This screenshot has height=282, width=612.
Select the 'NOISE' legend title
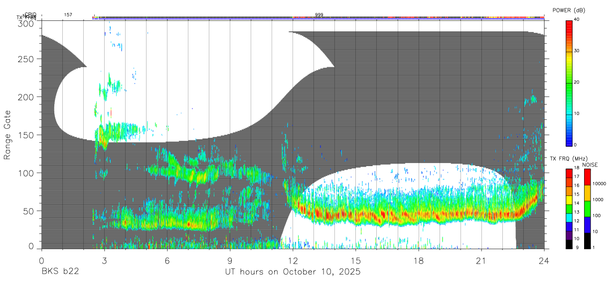pyautogui.click(x=589, y=165)
